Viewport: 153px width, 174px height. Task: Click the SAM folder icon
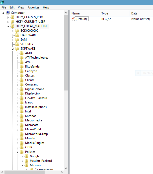tap(17, 40)
